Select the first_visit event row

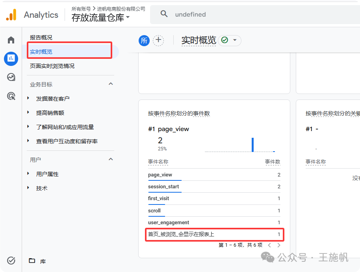(214, 198)
